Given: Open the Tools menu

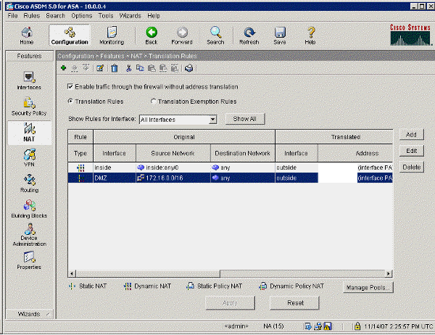Looking at the screenshot, I should 106,16.
